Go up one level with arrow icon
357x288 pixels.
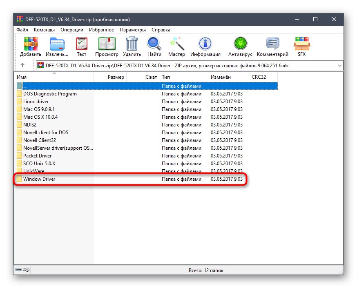22,65
